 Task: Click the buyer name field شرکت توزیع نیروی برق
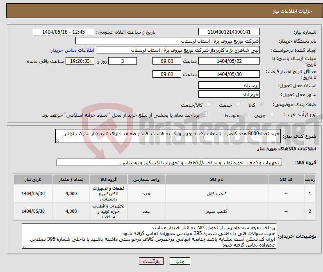click(168, 41)
